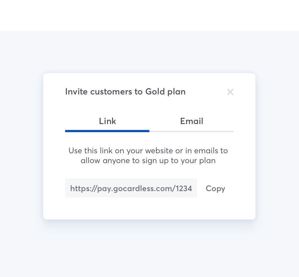The height and width of the screenshot is (277, 299).
Task: Click the 'Use this link' description text
Action: 148,151
